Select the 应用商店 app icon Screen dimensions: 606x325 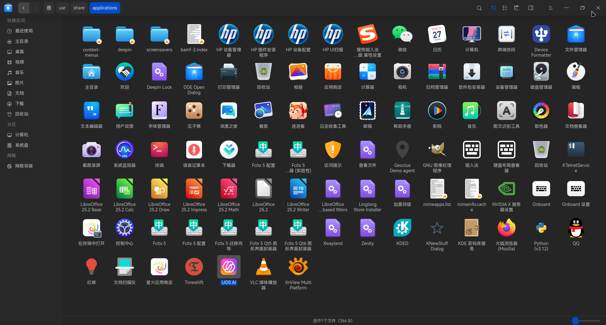coord(333,72)
